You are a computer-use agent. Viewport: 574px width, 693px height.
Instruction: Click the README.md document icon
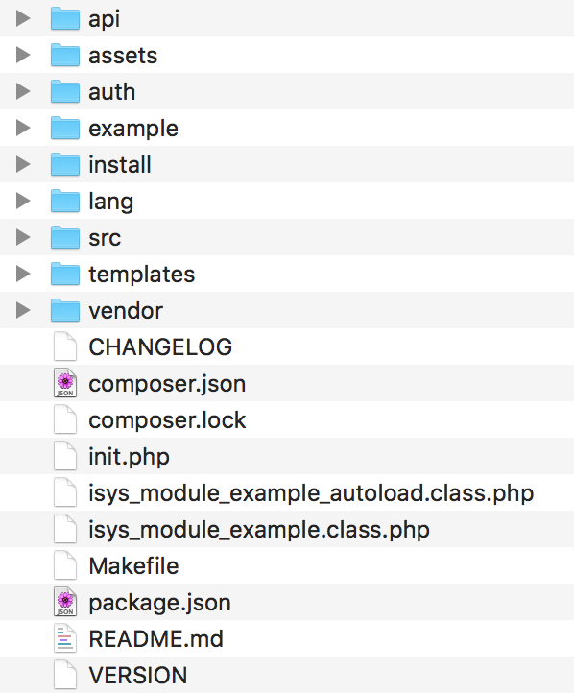65,638
